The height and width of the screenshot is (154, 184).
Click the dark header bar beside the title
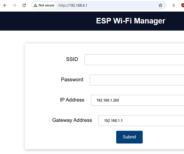click(47, 21)
